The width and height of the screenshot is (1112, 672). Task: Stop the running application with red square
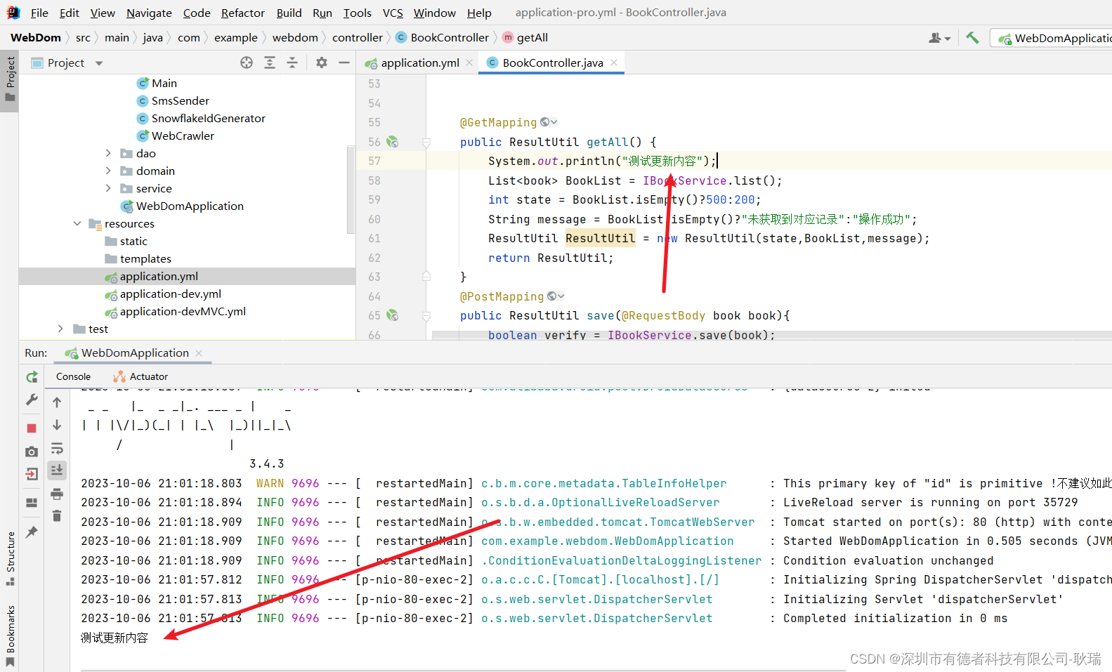pos(32,428)
